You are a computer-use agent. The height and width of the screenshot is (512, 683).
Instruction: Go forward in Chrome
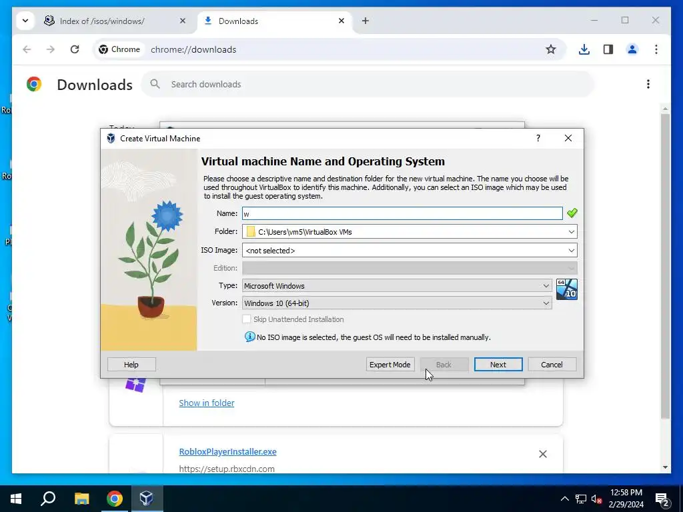click(51, 49)
